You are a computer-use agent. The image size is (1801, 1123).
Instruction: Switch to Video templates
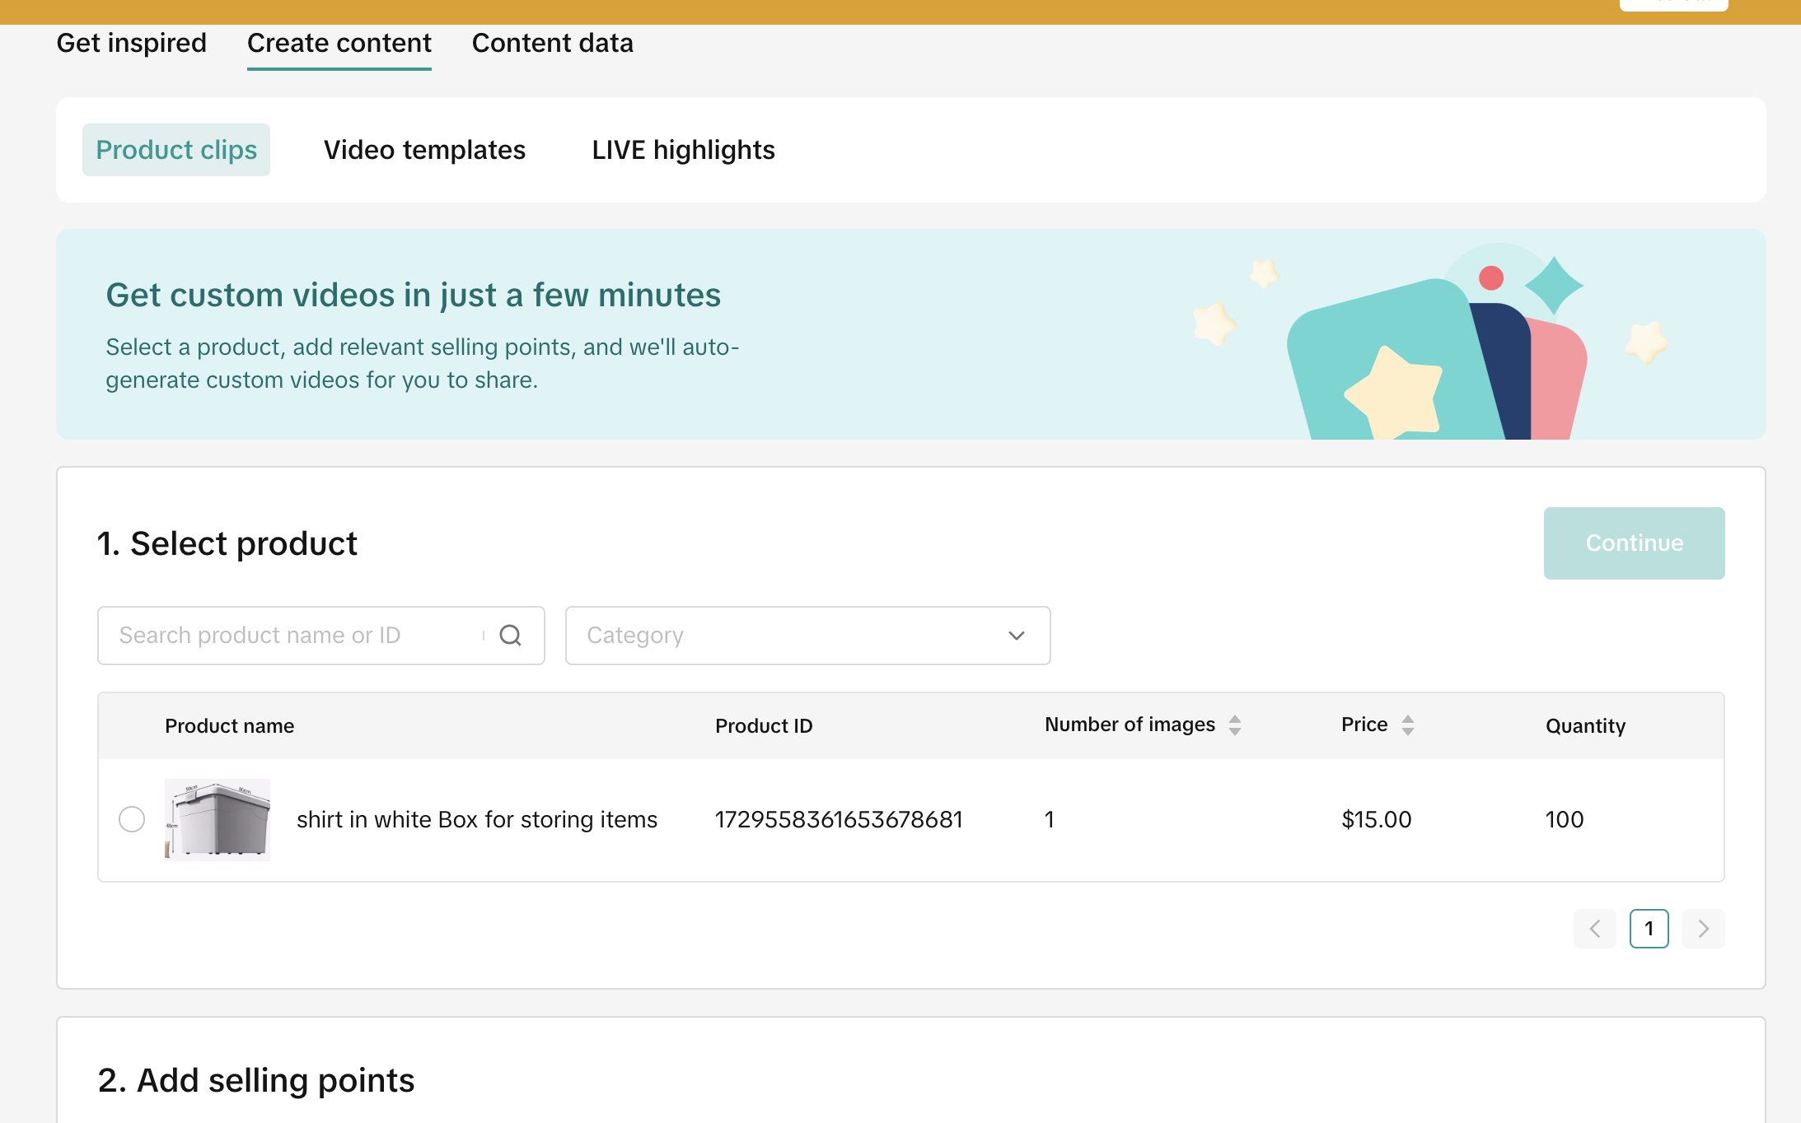tap(424, 150)
